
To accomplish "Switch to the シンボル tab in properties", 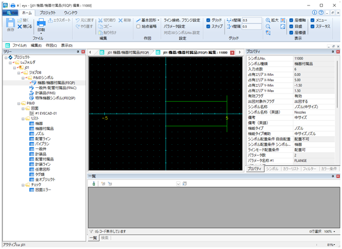I will 272,169.
